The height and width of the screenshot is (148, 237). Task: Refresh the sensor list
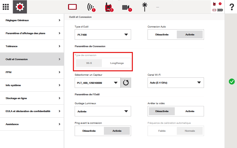click(126, 83)
